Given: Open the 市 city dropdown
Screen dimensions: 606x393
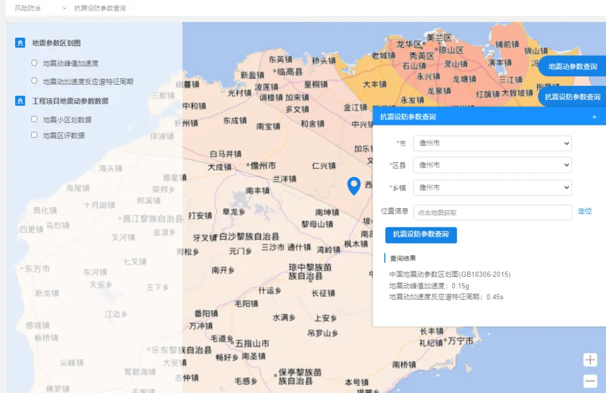Looking at the screenshot, I should click(x=492, y=144).
